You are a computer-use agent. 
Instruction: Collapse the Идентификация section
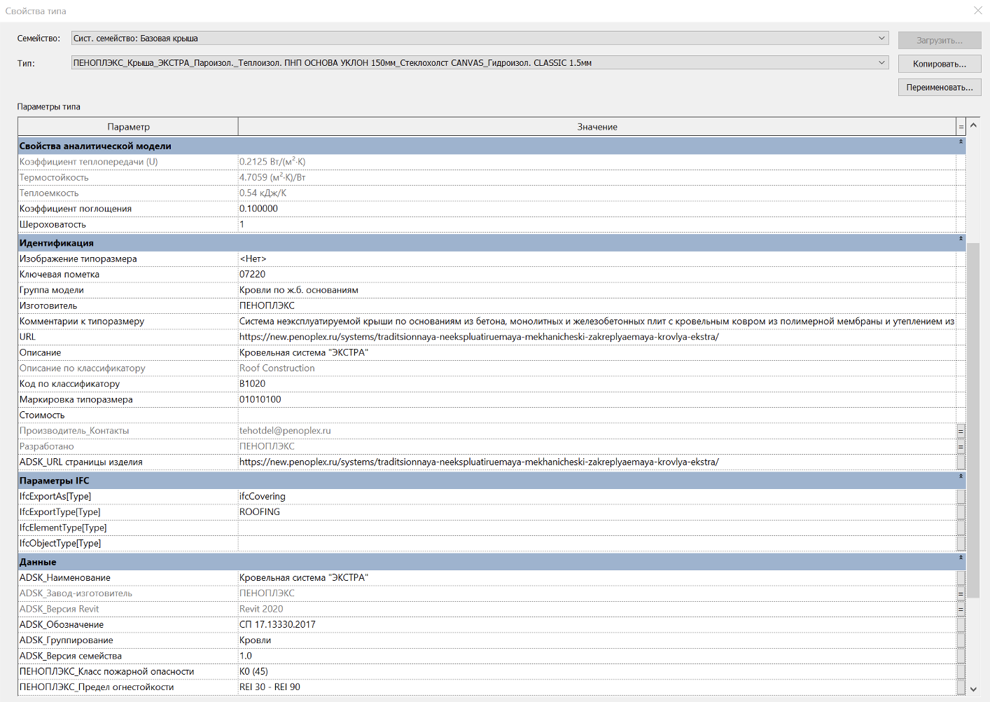point(961,239)
